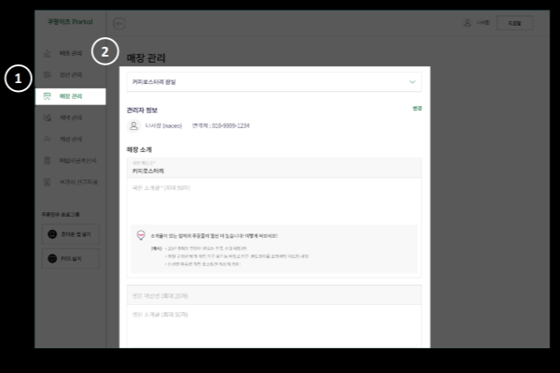Click the green 변경 link

pyautogui.click(x=417, y=108)
